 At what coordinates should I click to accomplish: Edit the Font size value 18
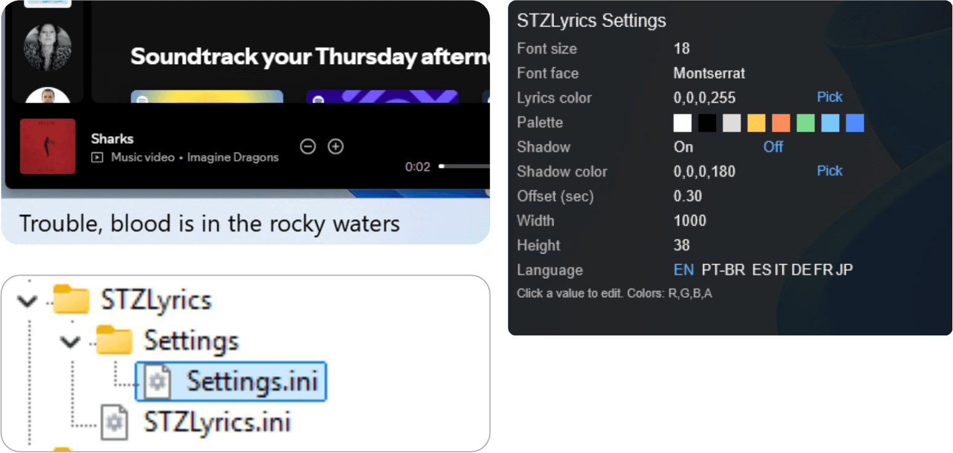coord(682,49)
